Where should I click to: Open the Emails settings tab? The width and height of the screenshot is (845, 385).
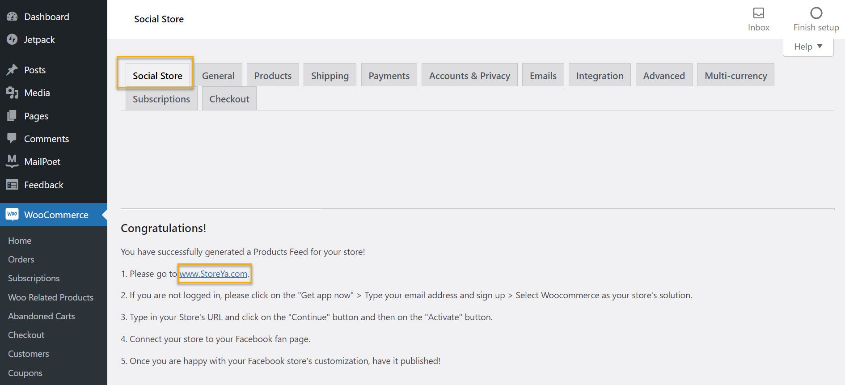(x=543, y=76)
